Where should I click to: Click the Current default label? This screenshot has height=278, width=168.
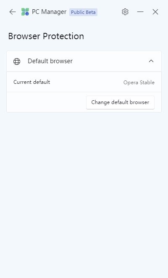31,82
